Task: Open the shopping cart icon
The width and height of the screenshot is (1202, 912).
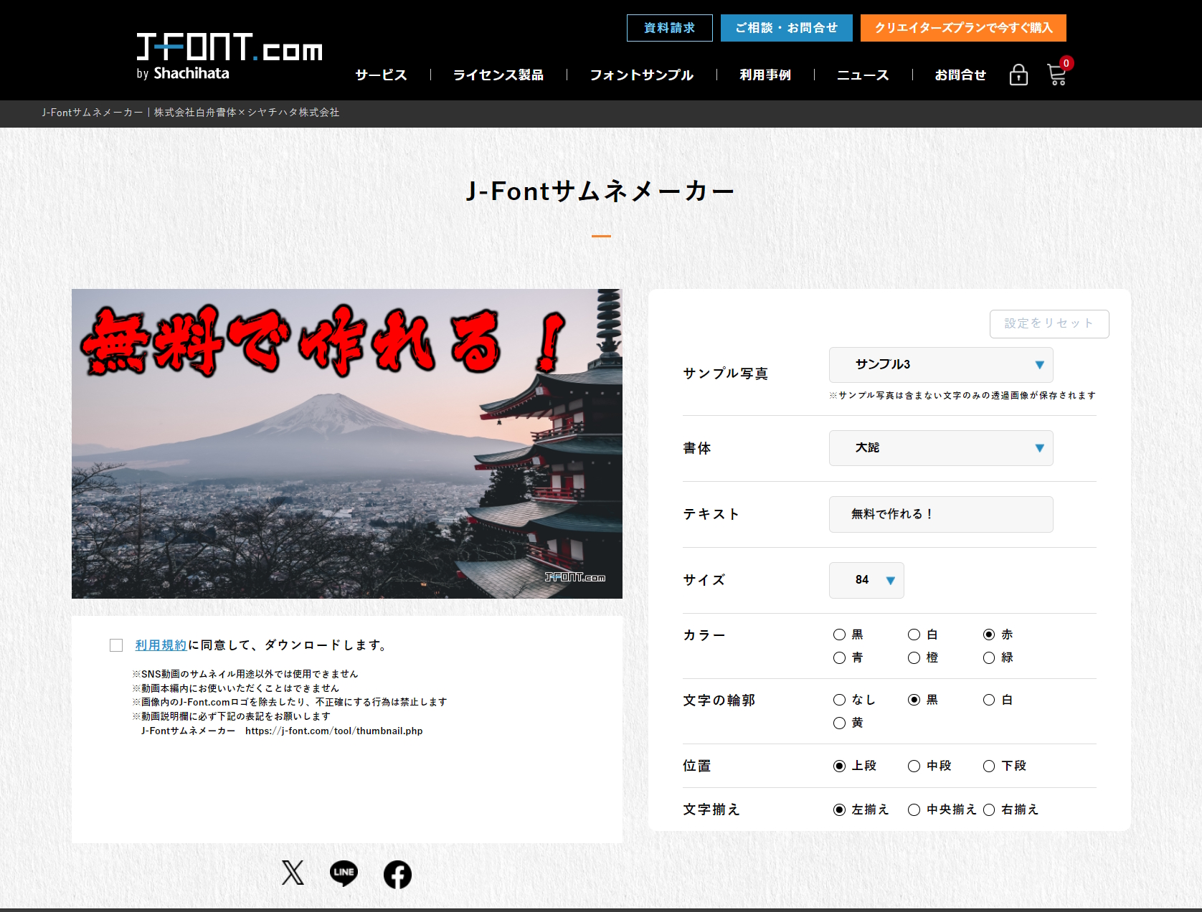Action: (1056, 75)
